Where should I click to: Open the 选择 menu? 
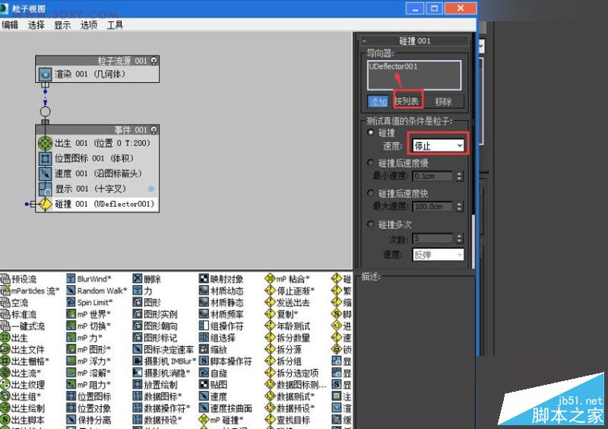(x=36, y=25)
